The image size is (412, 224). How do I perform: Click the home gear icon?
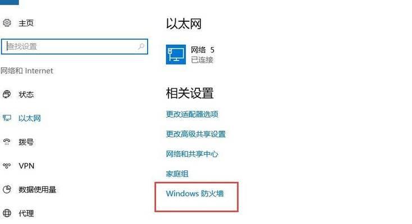coord(7,23)
